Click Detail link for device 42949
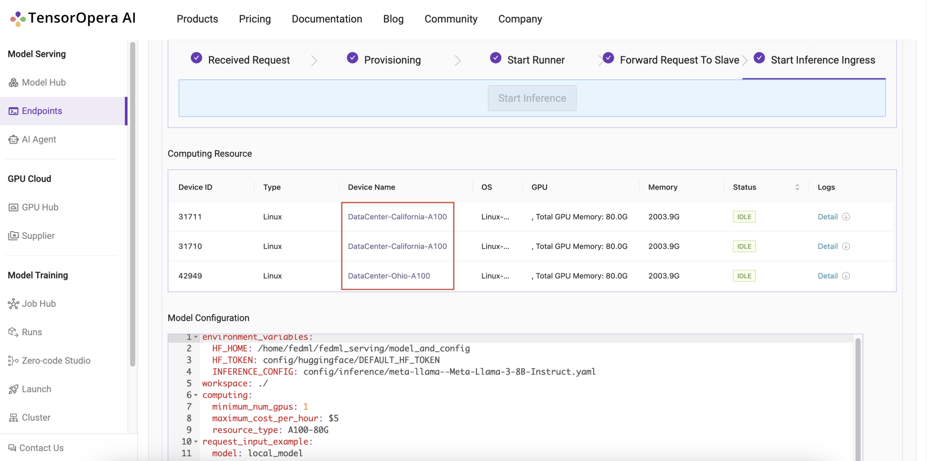 [828, 276]
